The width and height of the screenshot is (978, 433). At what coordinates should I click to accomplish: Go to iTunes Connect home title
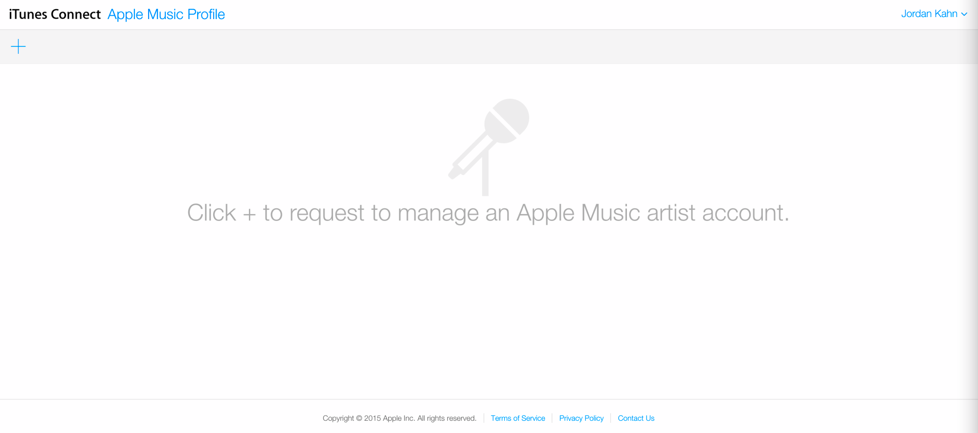pos(55,14)
